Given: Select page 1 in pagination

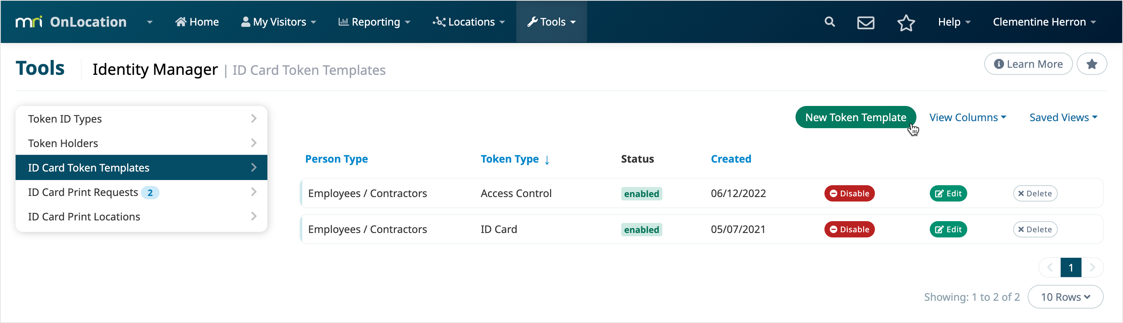Looking at the screenshot, I should (1071, 267).
